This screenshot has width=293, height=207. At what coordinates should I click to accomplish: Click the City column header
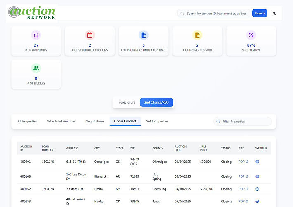[97, 148]
